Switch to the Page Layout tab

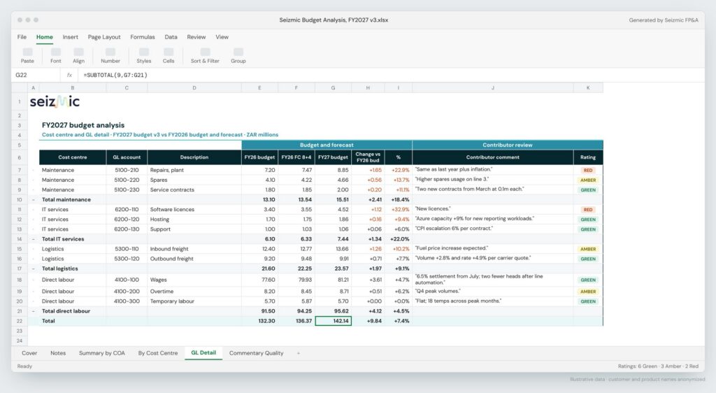[104, 37]
